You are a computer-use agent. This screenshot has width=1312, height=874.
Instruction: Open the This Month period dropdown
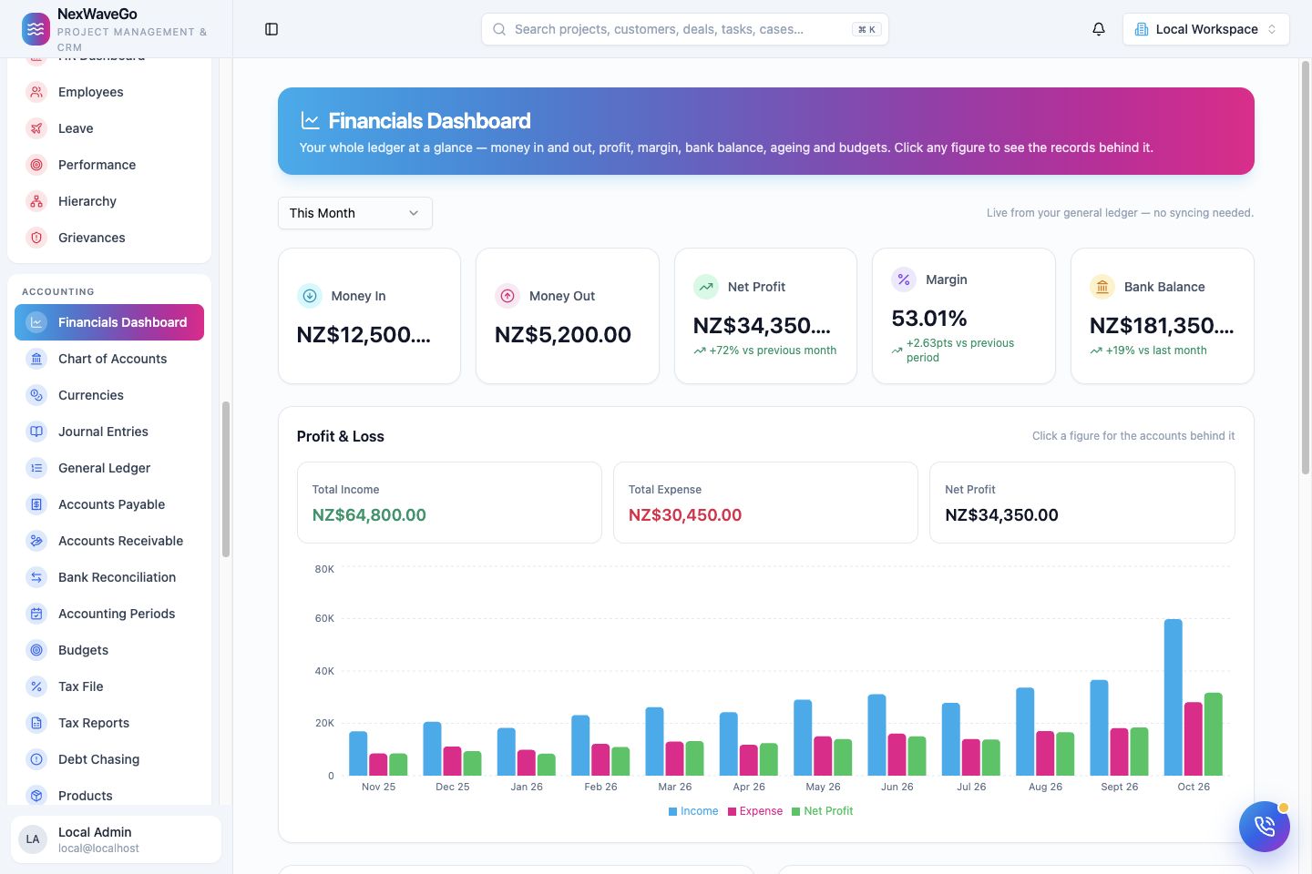[x=355, y=213]
